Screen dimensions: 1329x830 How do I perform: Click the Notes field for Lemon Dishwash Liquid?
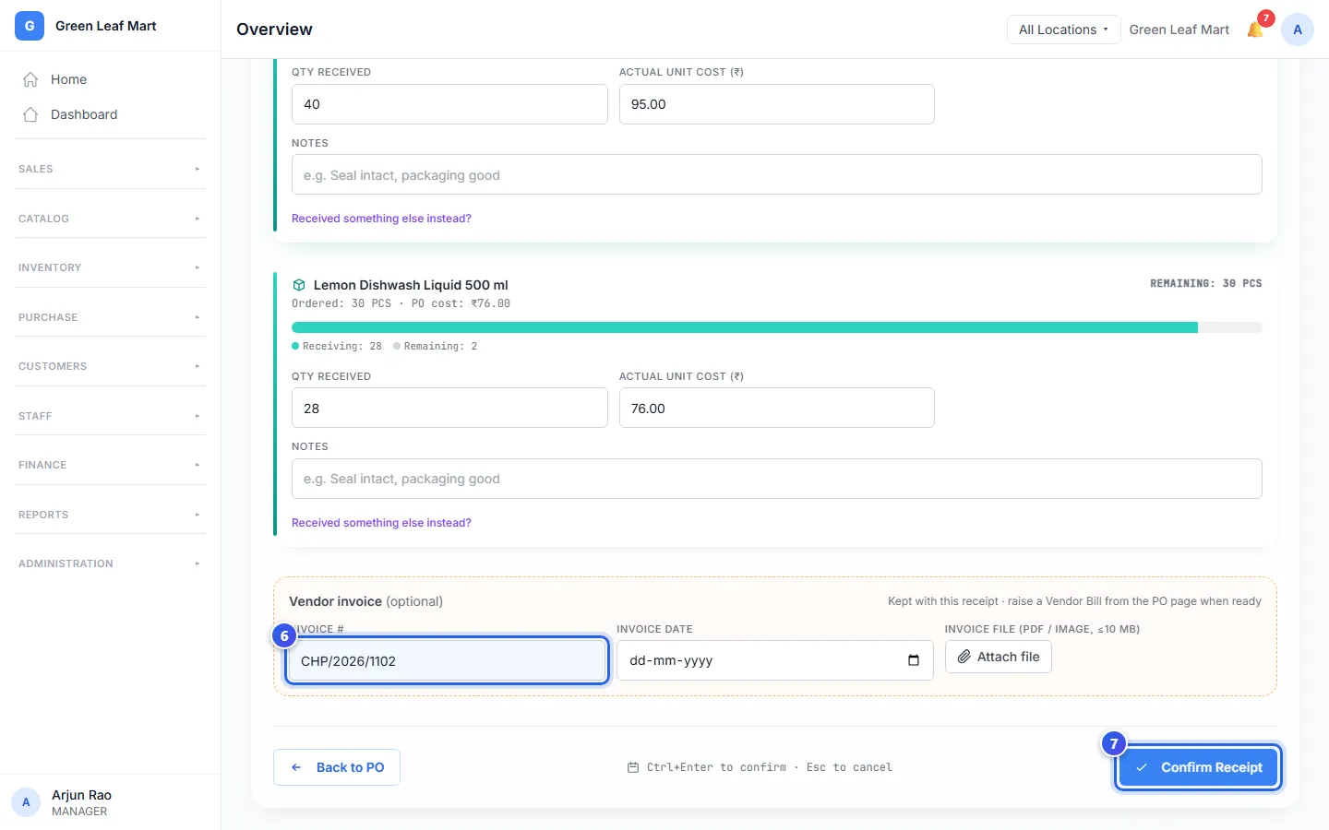(x=777, y=479)
